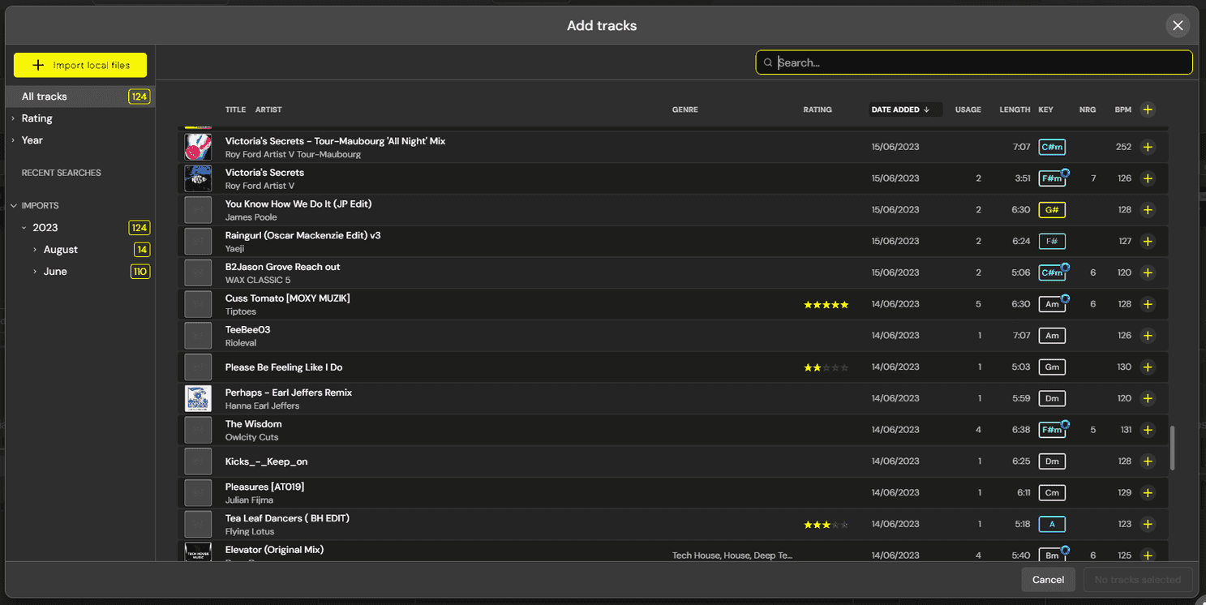Click the fourth star rating for "Tea Leaf Dancers"
The width and height of the screenshot is (1206, 605).
835,525
